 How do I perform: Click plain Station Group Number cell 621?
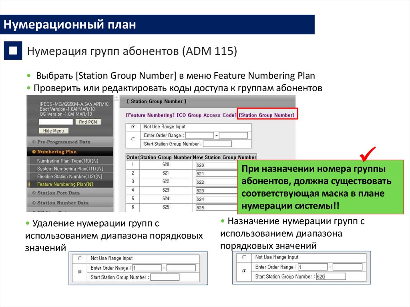166,173
